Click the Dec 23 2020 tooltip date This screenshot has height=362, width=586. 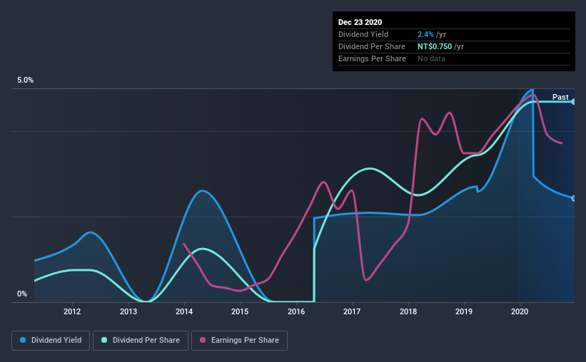[x=360, y=22]
